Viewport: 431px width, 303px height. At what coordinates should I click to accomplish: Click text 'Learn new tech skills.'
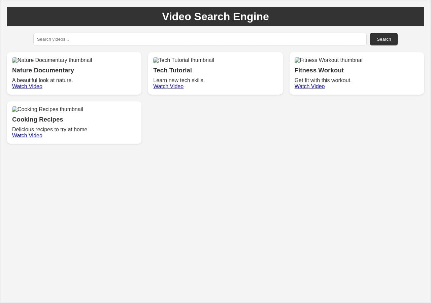click(x=179, y=80)
